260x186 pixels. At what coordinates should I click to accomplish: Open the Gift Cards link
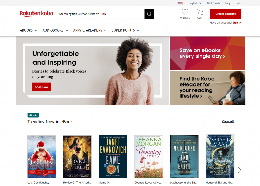pos(213,3)
